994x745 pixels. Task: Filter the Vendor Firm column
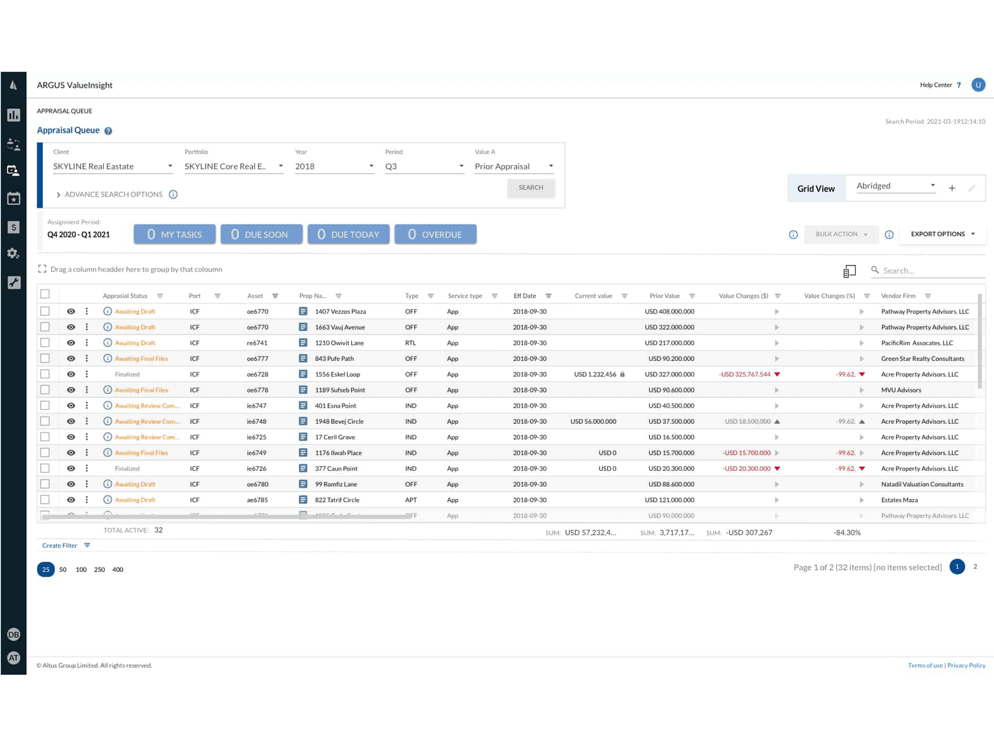pos(928,296)
